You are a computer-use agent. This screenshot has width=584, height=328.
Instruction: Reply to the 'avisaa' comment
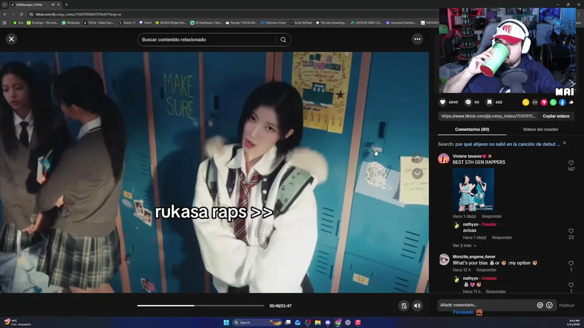[502, 237]
